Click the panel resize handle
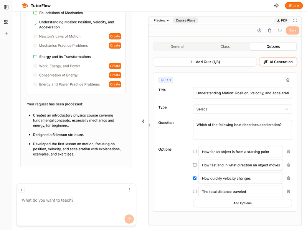 (x=149, y=125)
